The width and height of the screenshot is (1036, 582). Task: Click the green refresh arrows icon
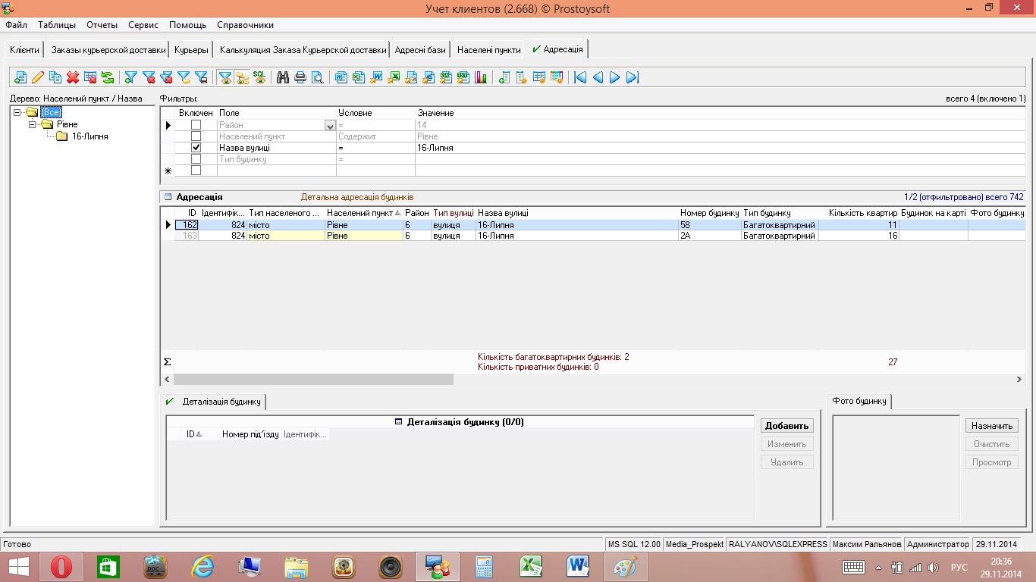tap(108, 77)
